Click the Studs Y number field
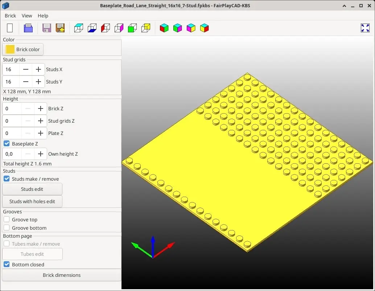The height and width of the screenshot is (291, 375). click(11, 82)
